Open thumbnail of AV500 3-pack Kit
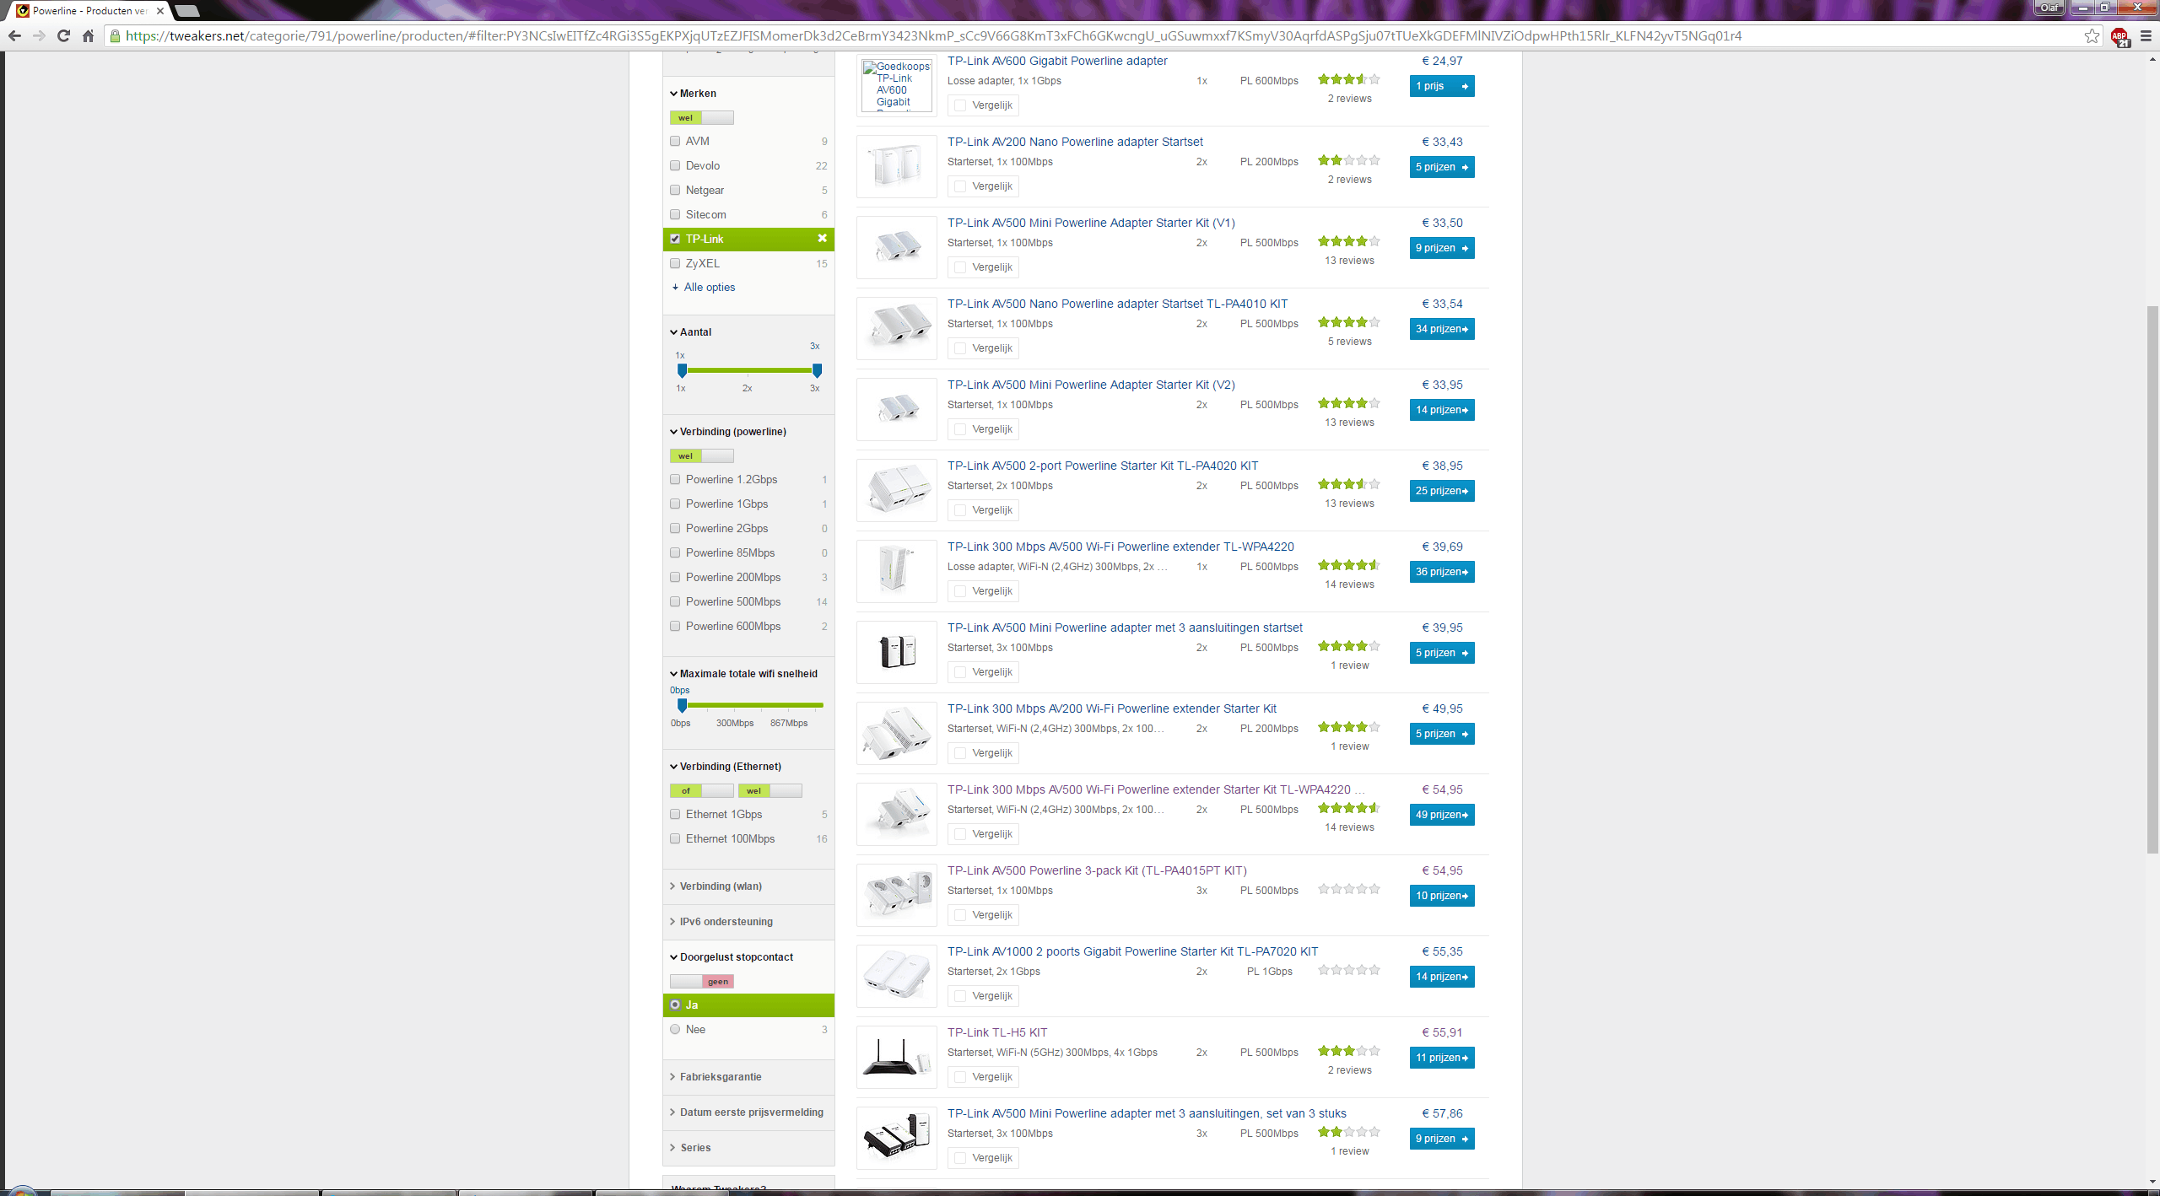The image size is (2160, 1196). coord(897,896)
